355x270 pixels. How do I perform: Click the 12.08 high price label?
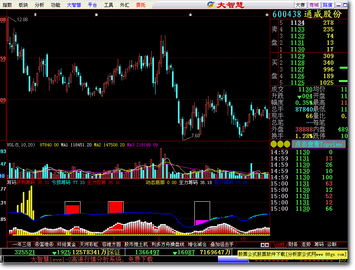point(22,20)
